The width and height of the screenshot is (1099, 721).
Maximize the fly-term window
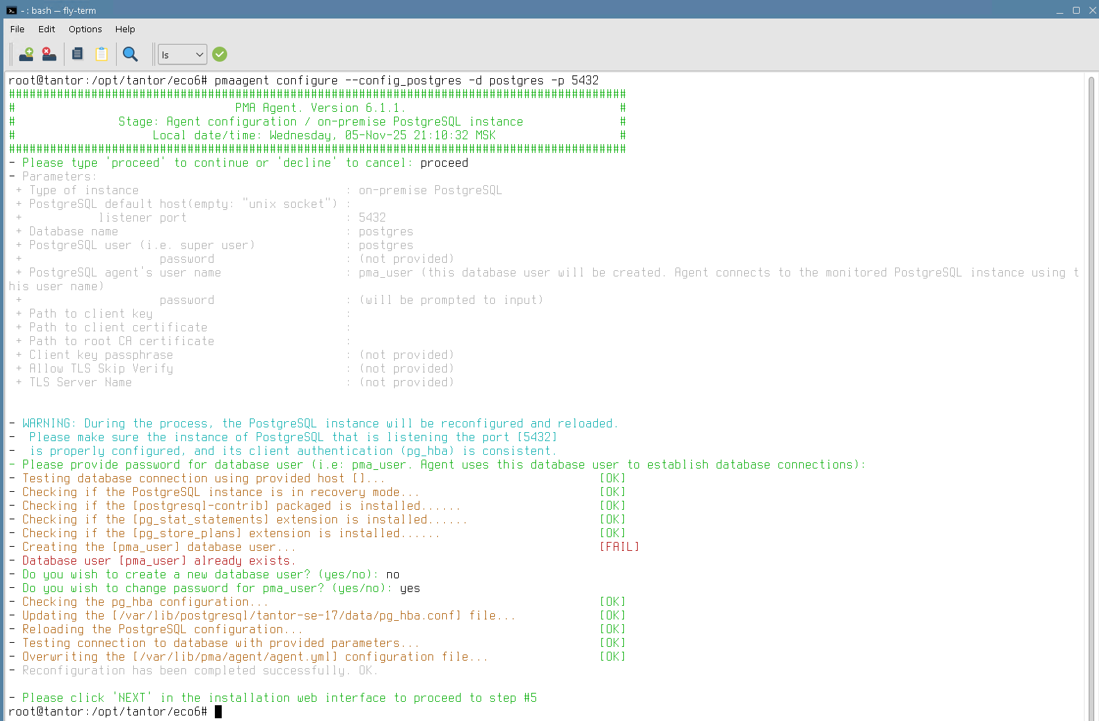[x=1076, y=10]
